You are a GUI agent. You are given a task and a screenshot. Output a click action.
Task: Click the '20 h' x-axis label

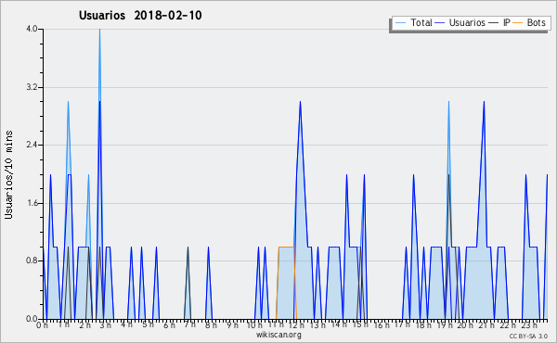point(465,325)
